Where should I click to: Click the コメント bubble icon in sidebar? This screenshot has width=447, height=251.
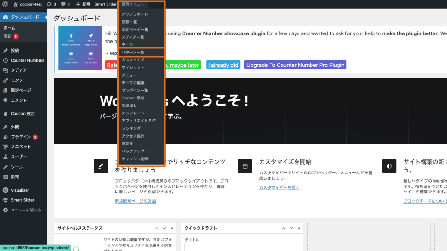[6, 100]
